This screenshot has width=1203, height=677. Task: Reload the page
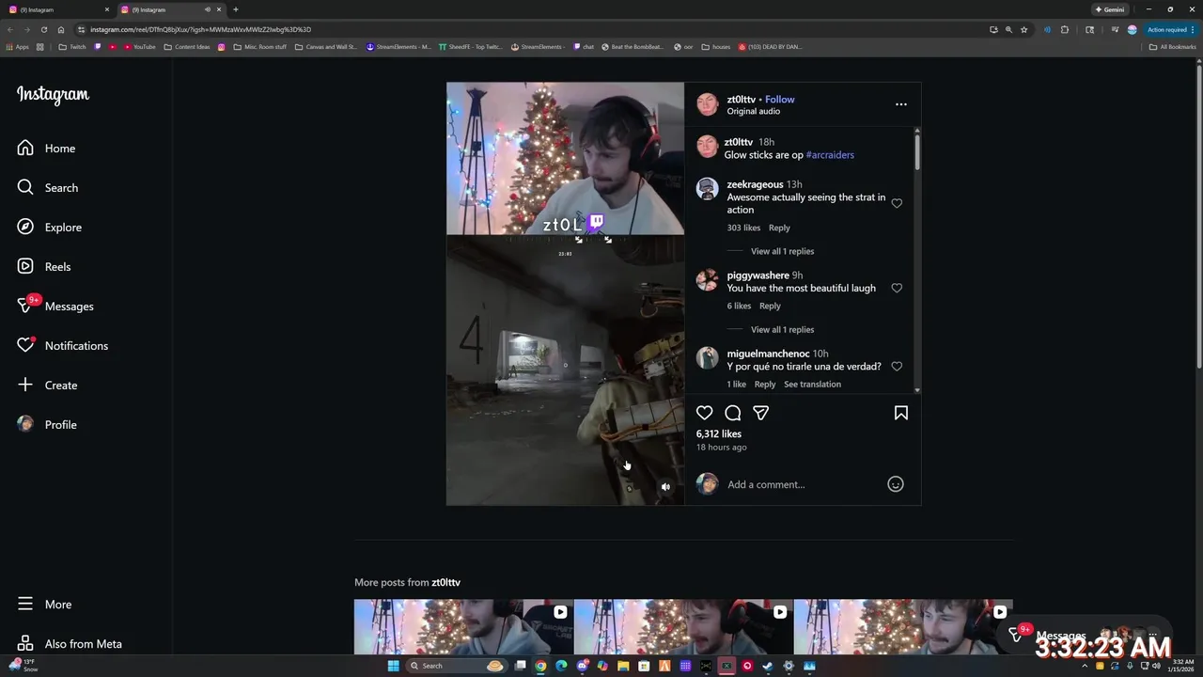(43, 29)
